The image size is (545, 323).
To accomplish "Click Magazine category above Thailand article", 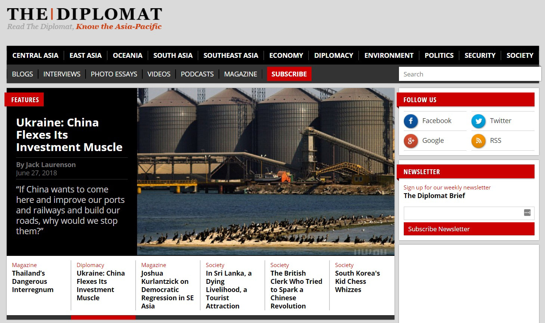I will tap(24, 265).
